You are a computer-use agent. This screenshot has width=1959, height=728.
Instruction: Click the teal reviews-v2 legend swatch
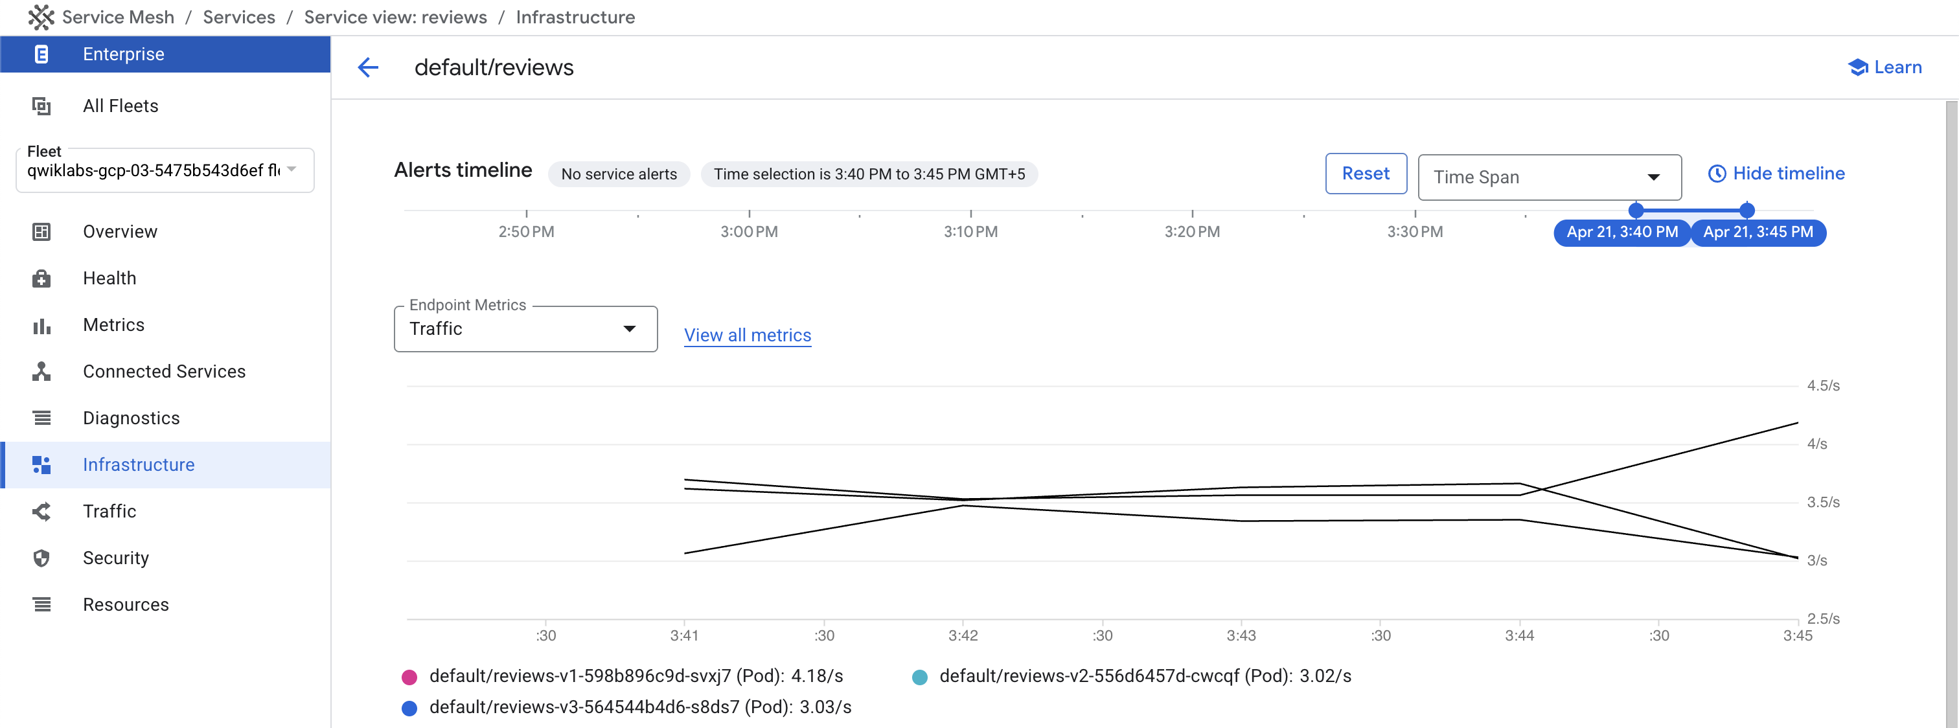[919, 677]
